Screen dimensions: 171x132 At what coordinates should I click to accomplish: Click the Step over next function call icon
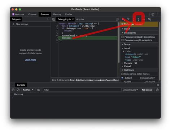click(128, 19)
